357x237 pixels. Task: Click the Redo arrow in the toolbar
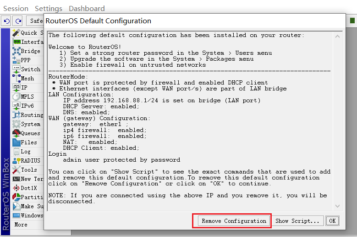click(x=18, y=21)
